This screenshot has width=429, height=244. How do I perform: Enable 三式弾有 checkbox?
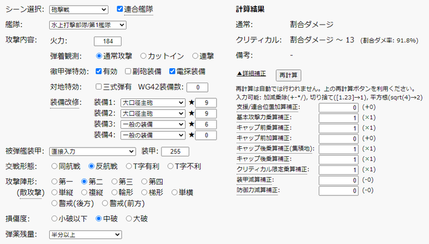(98, 87)
